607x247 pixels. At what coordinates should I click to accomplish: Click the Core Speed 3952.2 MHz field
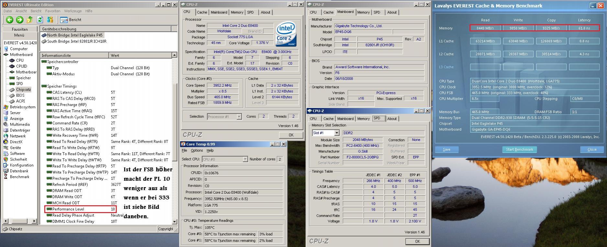coord(222,85)
